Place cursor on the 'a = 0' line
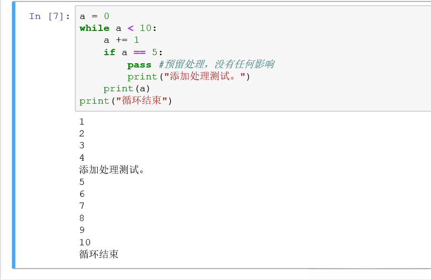Viewport: 431px width, 280px height. (94, 16)
